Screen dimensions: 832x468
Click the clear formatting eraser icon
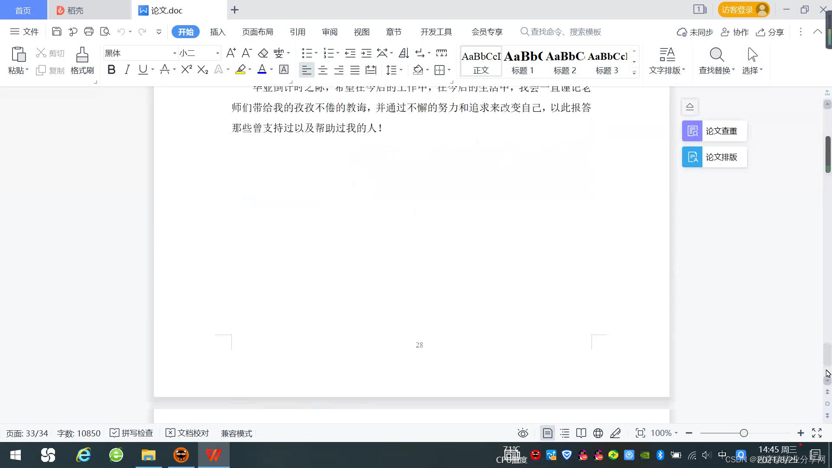click(x=263, y=53)
